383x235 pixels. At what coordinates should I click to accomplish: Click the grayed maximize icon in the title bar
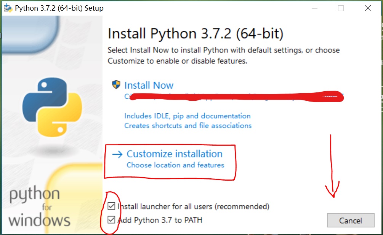pyautogui.click(x=341, y=8)
